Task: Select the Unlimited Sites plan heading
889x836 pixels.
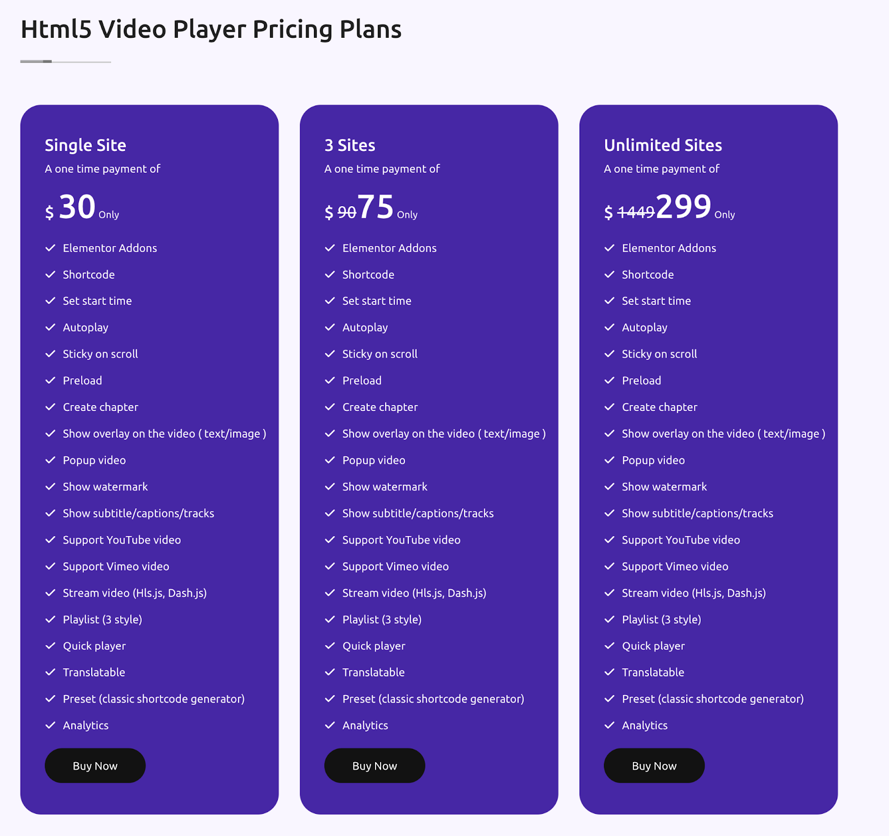Action: click(663, 145)
